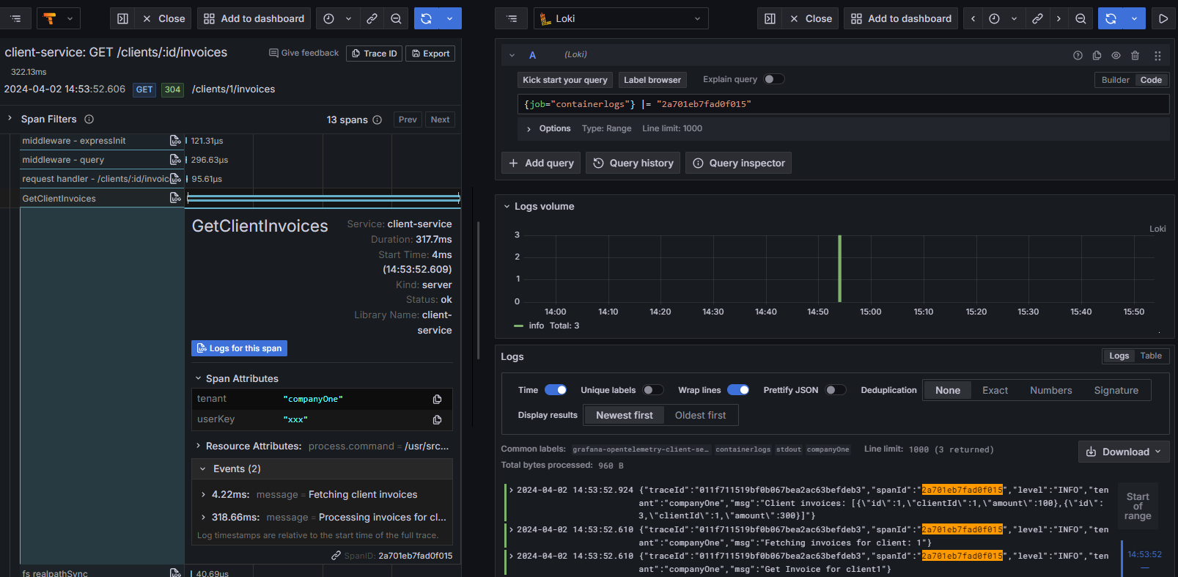Screen dimensions: 1178x577
Task: Open Query inspector
Action: pyautogui.click(x=738, y=163)
